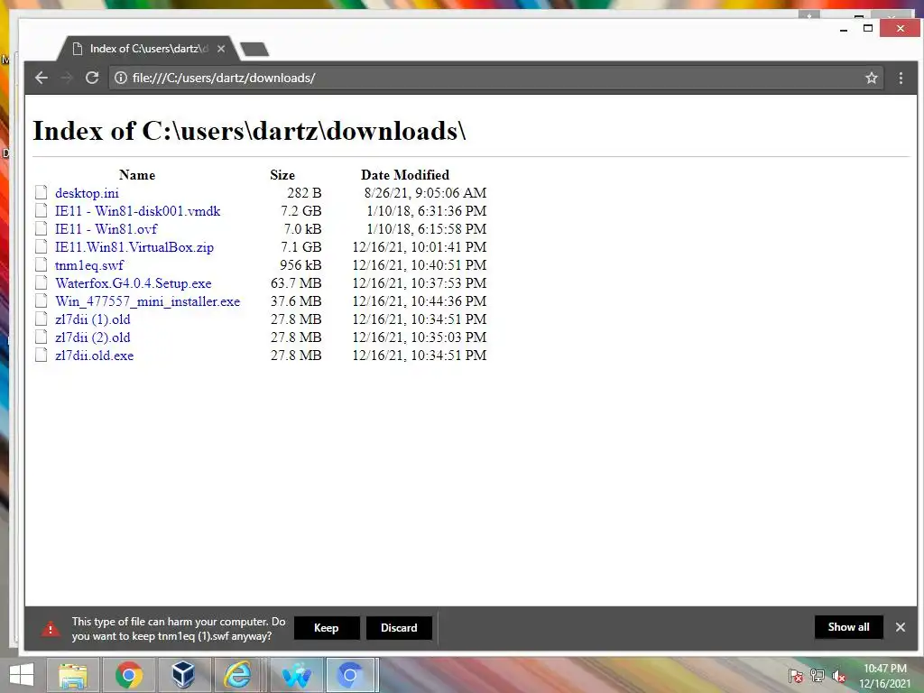Viewport: 924px width, 693px height.
Task: Click the date 8/26/21, 9:05:06 AM
Action: [426, 193]
